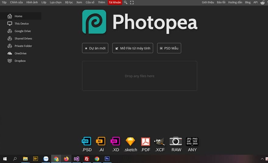Open the Windows Start menu
Viewport: 268px width, 163px height.
(x=5, y=159)
